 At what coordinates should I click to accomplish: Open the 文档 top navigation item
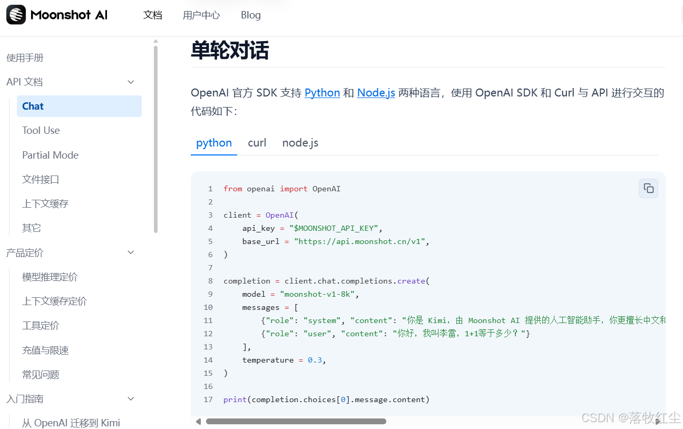(153, 15)
